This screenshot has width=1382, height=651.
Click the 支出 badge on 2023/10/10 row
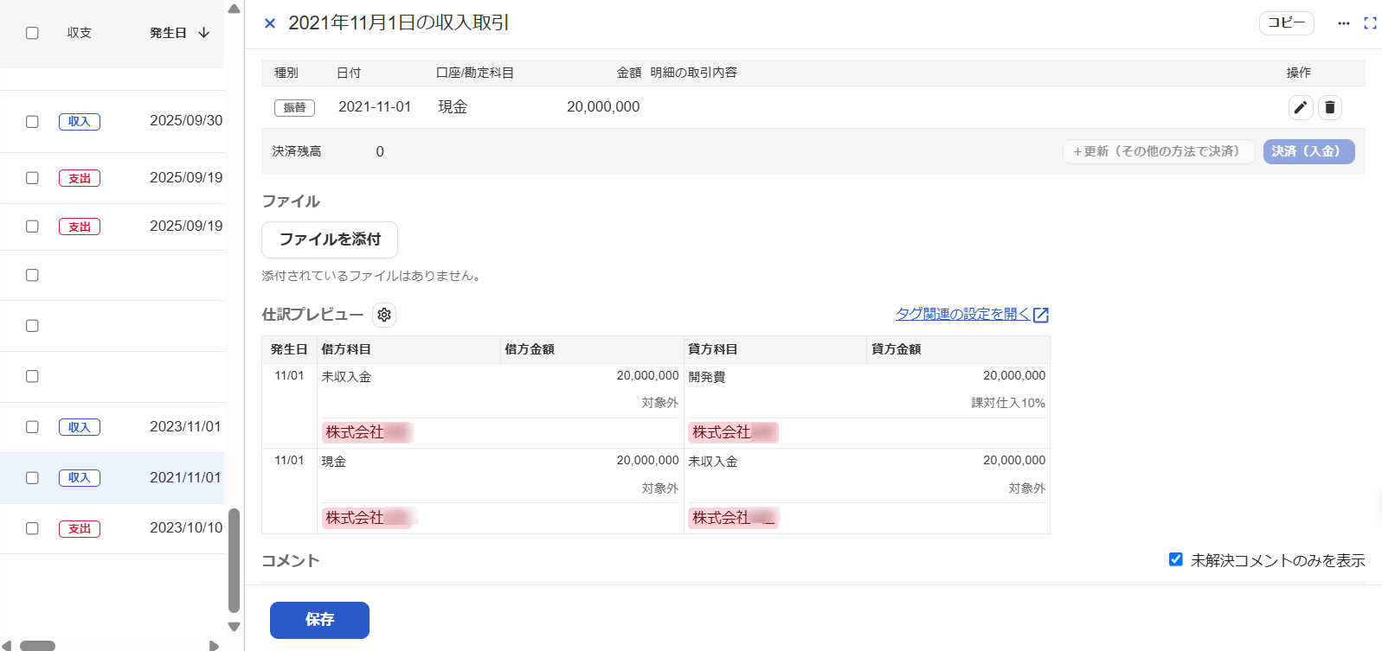(x=80, y=529)
